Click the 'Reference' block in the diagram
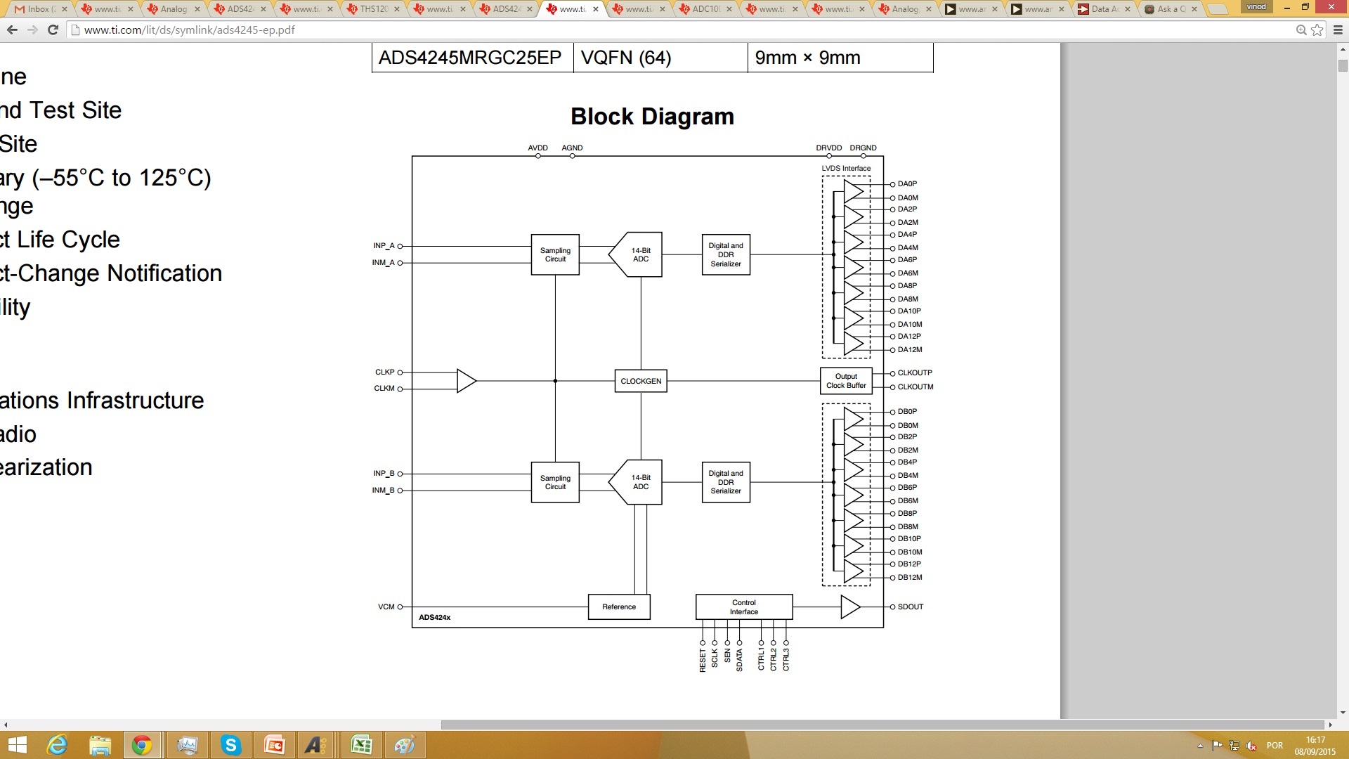This screenshot has height=759, width=1349. 619,606
